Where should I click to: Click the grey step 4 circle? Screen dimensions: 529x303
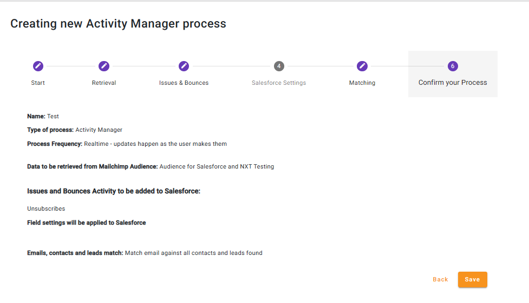point(279,66)
